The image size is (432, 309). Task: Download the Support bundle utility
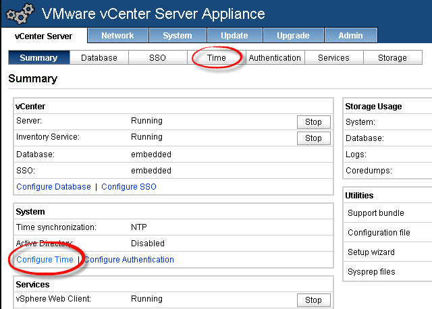[376, 213]
